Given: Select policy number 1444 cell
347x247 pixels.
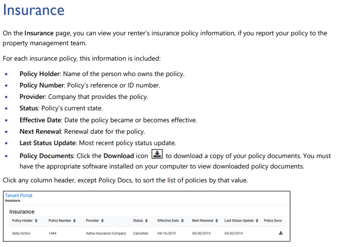Looking at the screenshot, I should tap(53, 233).
